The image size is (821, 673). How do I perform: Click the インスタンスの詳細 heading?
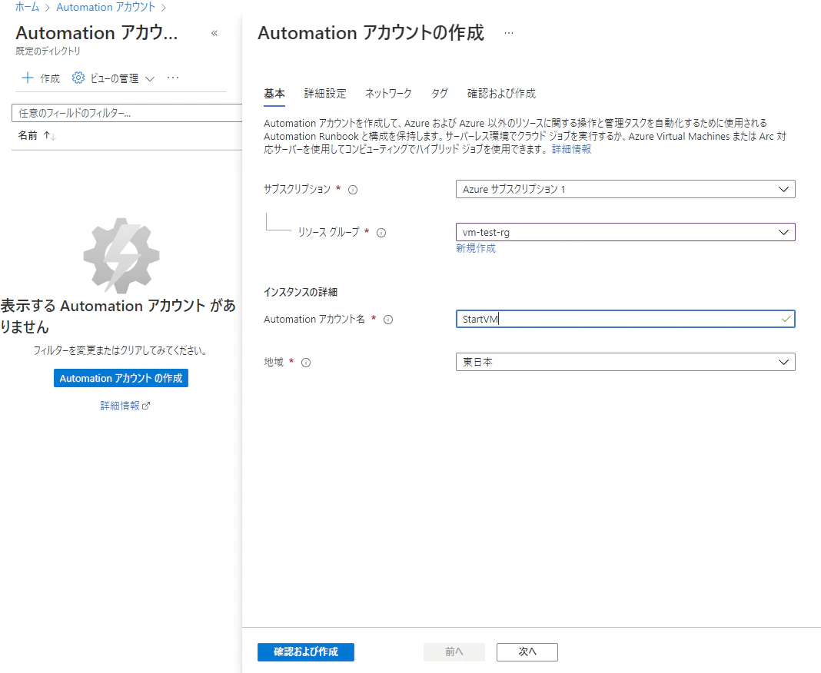(301, 292)
